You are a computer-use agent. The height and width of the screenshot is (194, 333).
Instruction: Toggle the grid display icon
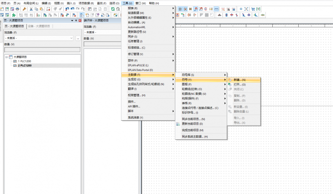(x=180, y=9)
